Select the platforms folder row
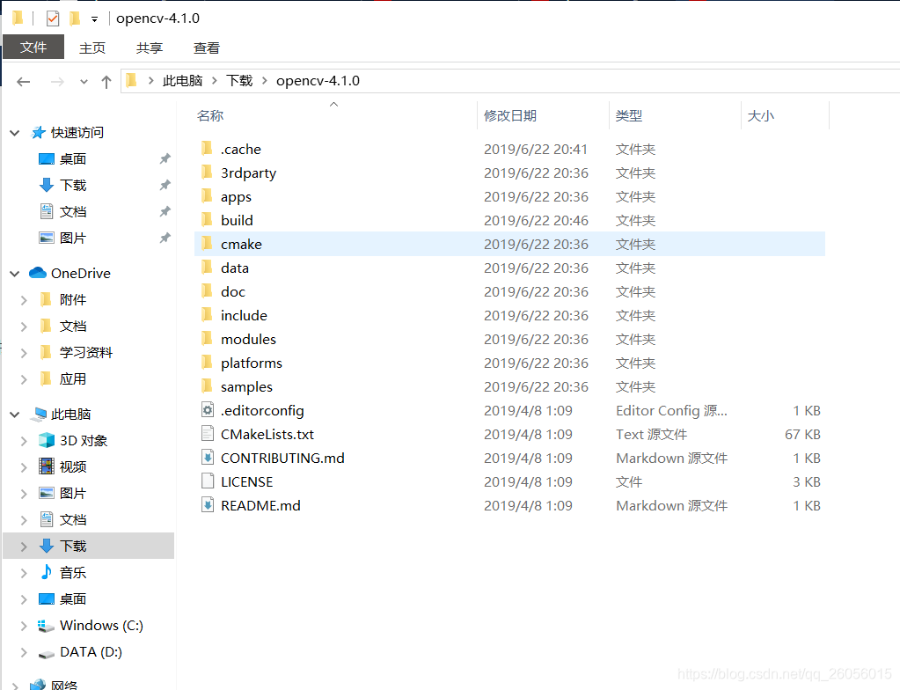This screenshot has height=690, width=900. click(509, 363)
